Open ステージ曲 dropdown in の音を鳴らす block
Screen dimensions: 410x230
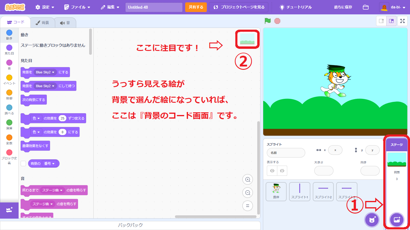click(43, 204)
